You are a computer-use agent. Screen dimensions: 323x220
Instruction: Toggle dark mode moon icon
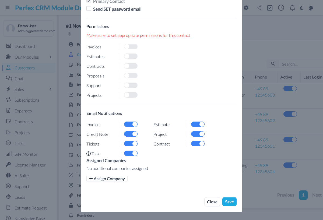[x=302, y=8]
